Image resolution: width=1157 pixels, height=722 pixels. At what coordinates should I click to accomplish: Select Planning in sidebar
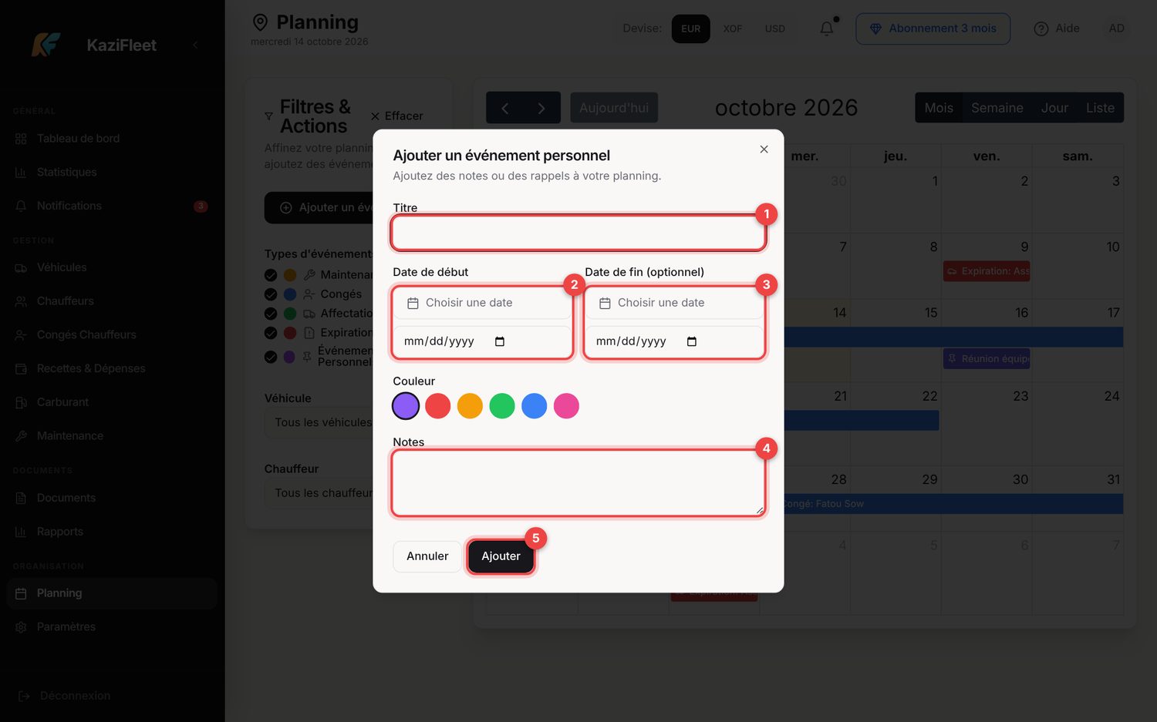tap(112, 593)
